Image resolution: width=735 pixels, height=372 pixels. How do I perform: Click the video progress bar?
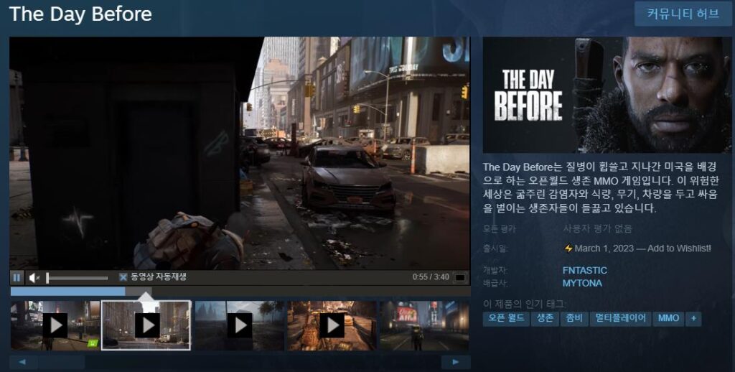tap(240, 291)
